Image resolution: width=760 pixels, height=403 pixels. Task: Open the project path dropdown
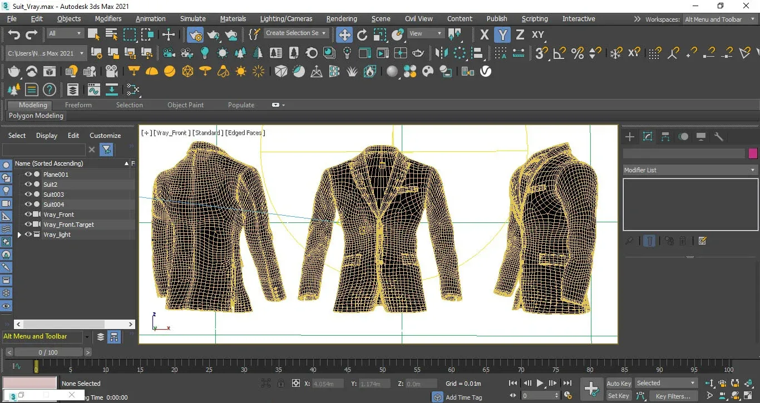pos(46,53)
